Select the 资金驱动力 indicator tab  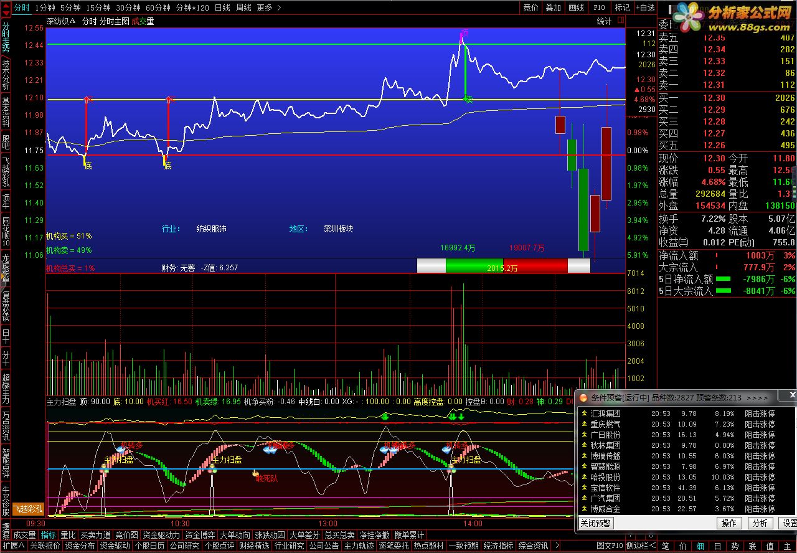pos(161,535)
